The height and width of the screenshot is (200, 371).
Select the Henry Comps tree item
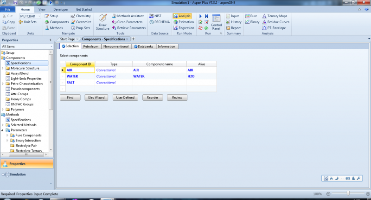coord(20,99)
